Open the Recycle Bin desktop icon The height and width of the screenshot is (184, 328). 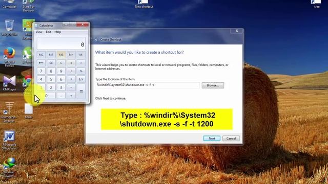(x=9, y=28)
